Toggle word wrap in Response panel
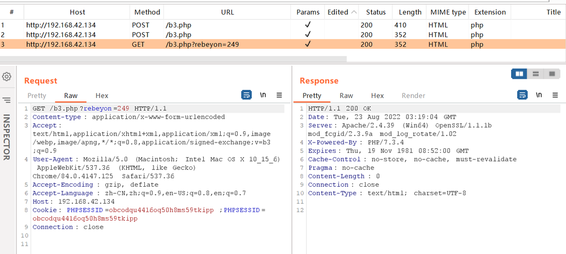Image resolution: width=566 pixels, height=254 pixels. [522, 95]
